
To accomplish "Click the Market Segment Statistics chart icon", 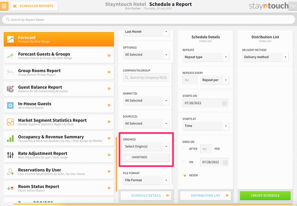I will (10, 122).
